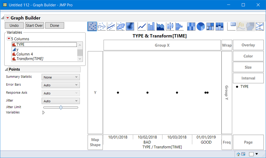Viewport: 266px width, 158px height.
Task: Click the Group Y drop zone
Action: (227, 93)
